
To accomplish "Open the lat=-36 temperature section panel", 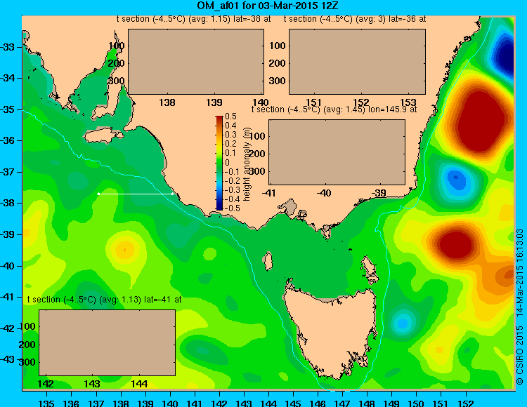I will point(357,62).
